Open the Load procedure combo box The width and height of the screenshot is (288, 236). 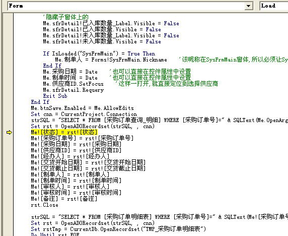tap(274, 6)
